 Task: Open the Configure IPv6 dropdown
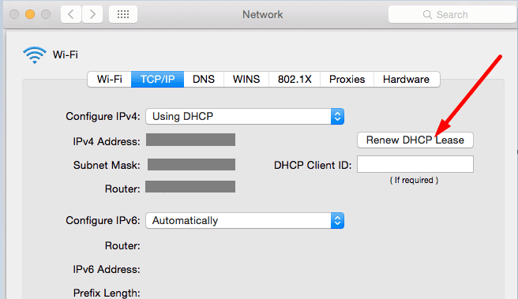pos(245,220)
